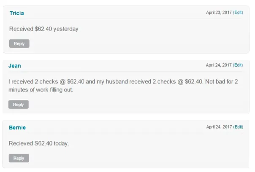Edit Bernie's comment

[x=239, y=127]
